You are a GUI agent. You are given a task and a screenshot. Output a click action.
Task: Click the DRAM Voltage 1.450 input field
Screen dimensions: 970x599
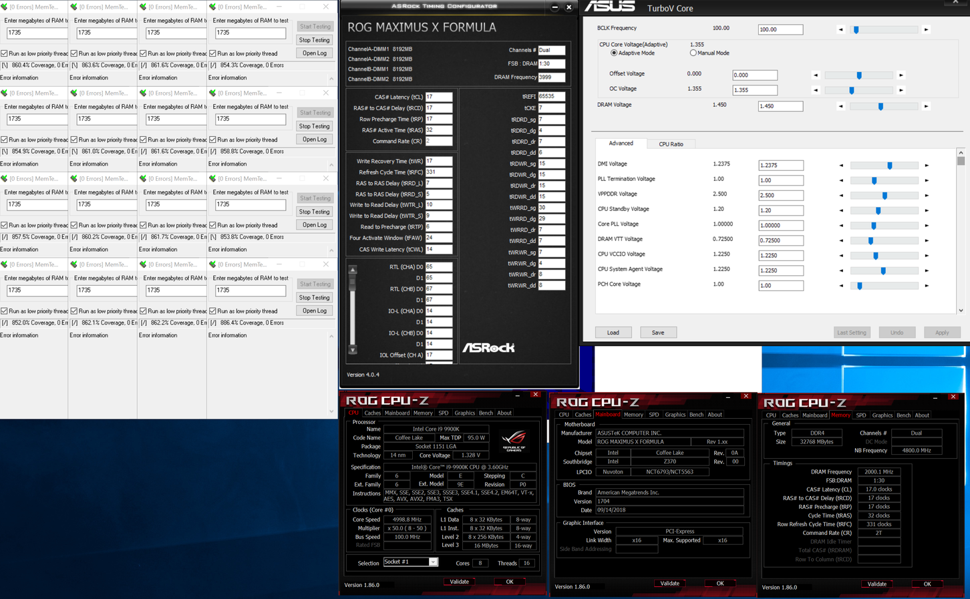click(780, 106)
